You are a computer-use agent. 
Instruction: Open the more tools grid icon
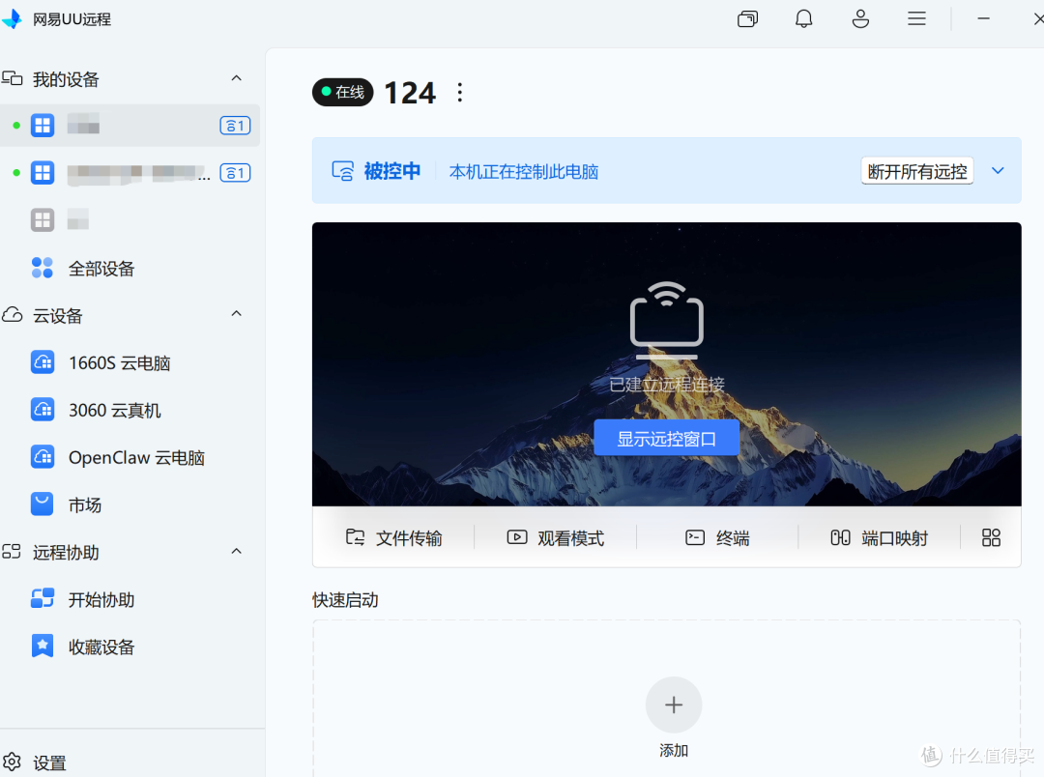click(991, 538)
